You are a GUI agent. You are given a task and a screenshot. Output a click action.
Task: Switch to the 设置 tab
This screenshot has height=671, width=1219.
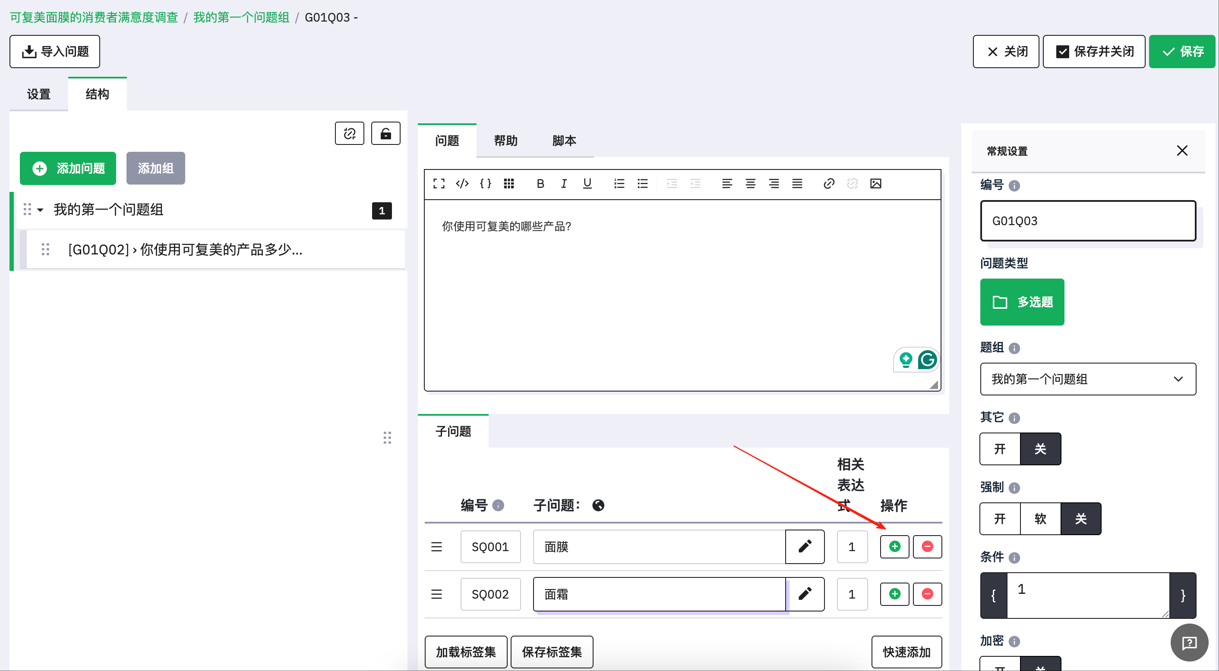(38, 94)
